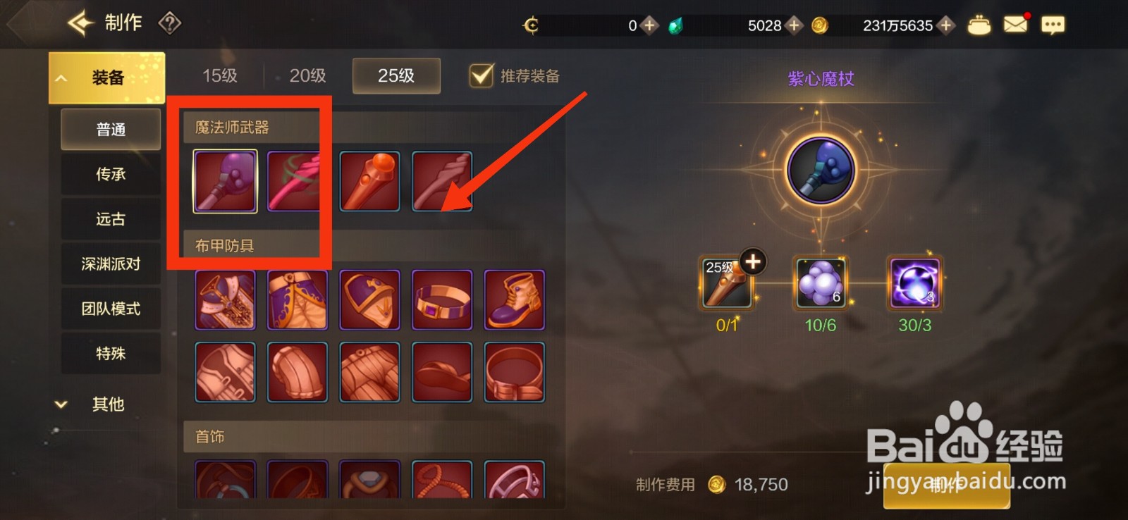Add more gold with the plus beside 231万5635
The height and width of the screenshot is (520, 1128).
tap(946, 25)
